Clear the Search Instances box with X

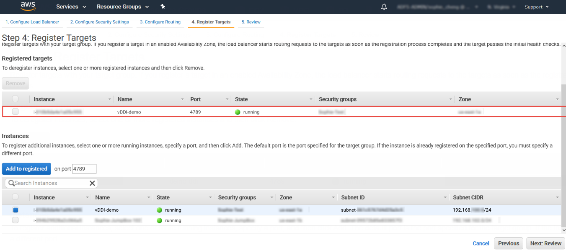click(x=92, y=183)
